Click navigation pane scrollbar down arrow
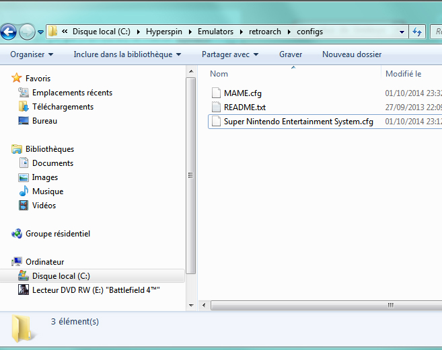 (x=191, y=305)
